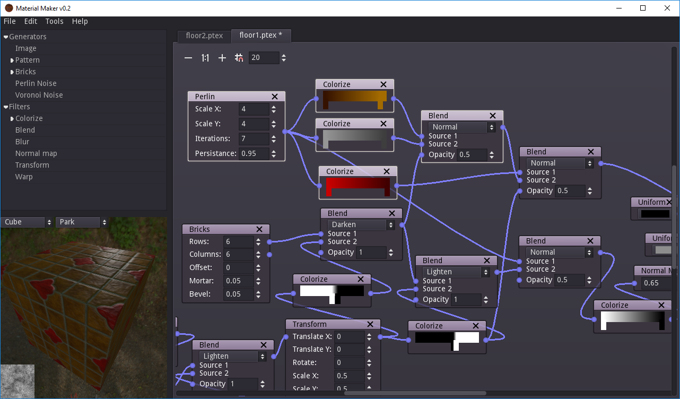Reset graph zoom with 1:1 icon
Image resolution: width=680 pixels, height=399 pixels.
(x=205, y=58)
